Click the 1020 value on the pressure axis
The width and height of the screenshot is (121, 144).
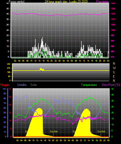[113, 9]
